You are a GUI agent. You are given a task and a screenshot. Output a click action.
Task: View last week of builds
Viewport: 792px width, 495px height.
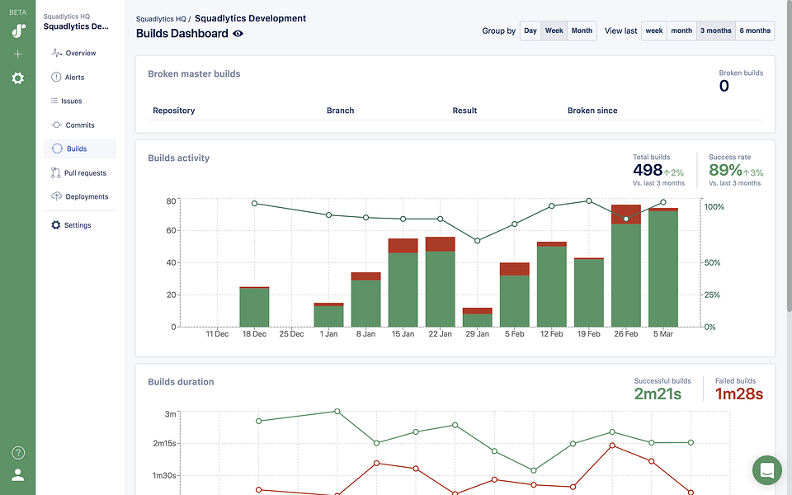pos(654,31)
